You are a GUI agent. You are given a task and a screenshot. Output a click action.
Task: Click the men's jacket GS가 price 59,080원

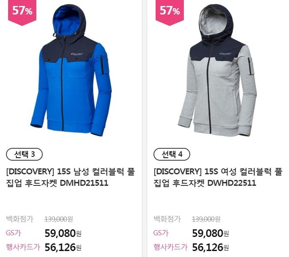63,233
